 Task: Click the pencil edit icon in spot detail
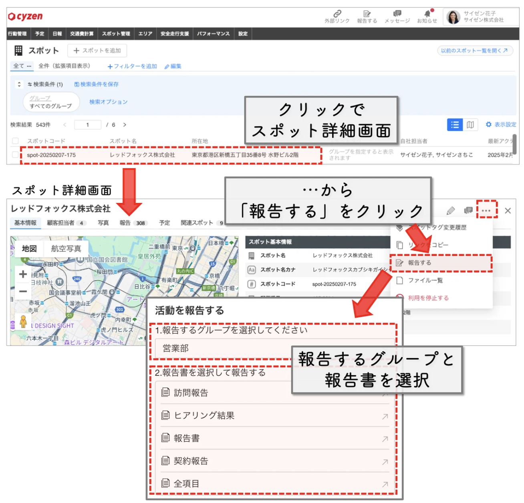coord(451,210)
